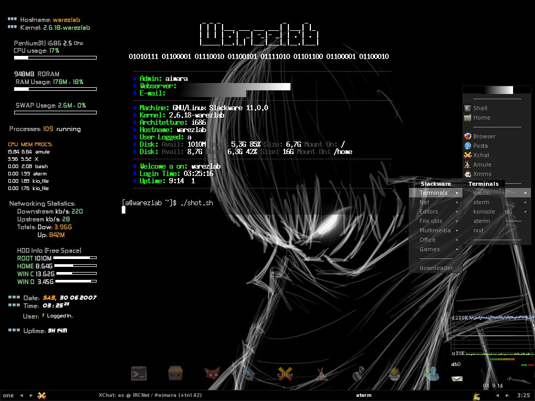Image resolution: width=535 pixels, height=401 pixels.
Task: Expand the Editors submenu
Action: point(436,211)
